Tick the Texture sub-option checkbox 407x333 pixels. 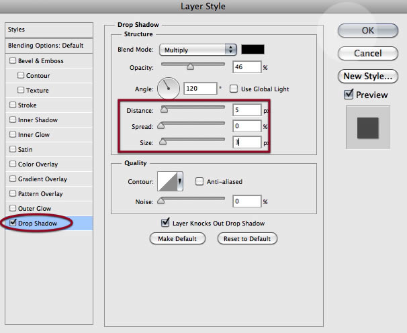[x=21, y=91]
